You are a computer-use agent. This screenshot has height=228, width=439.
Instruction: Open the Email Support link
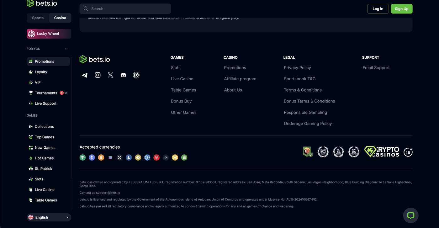point(376,68)
